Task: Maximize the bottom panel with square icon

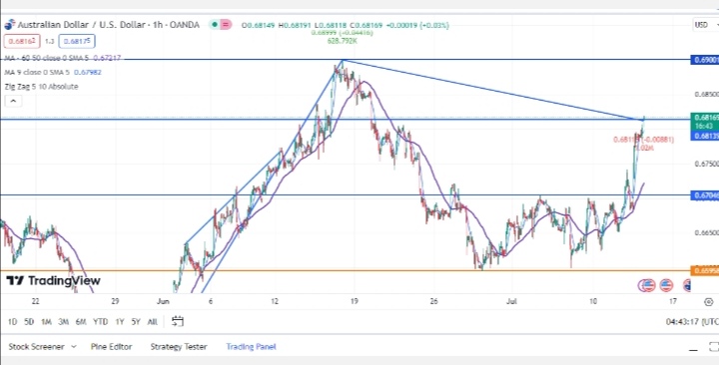Action: pos(713,347)
